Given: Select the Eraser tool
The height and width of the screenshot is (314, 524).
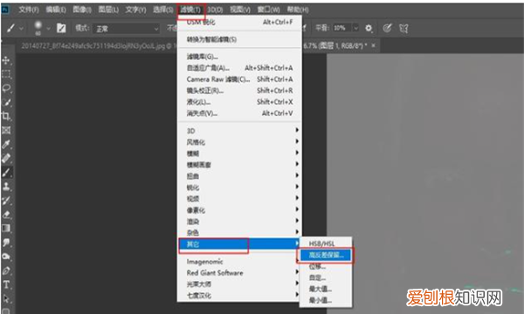Looking at the screenshot, I should [6, 215].
